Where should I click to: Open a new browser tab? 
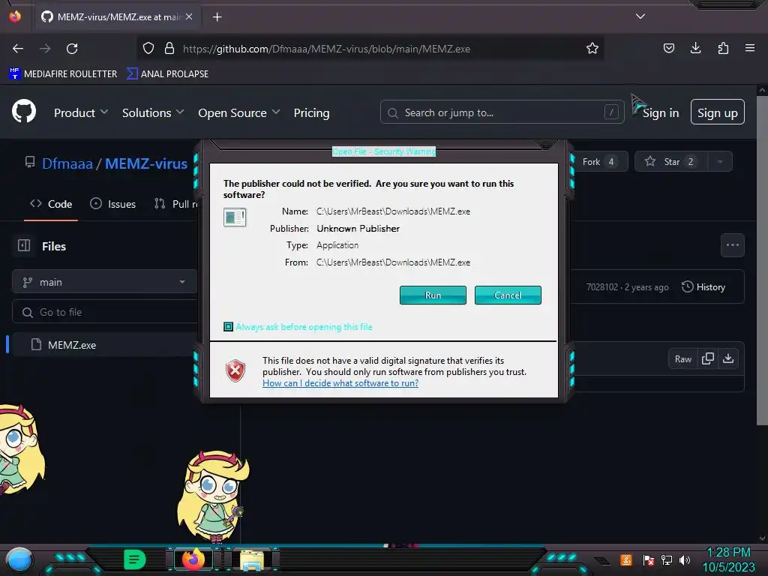(217, 17)
